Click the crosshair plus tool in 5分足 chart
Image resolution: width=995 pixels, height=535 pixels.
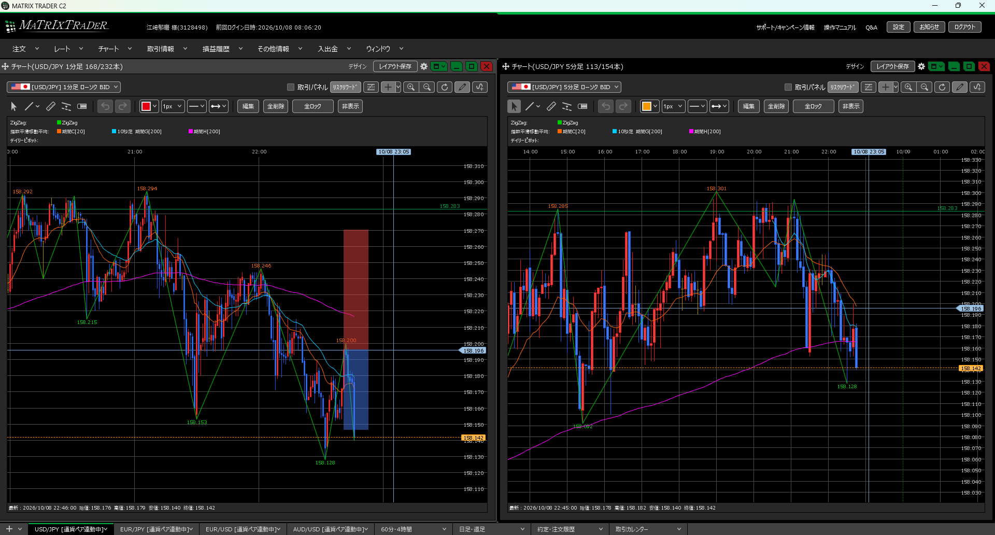click(x=886, y=87)
